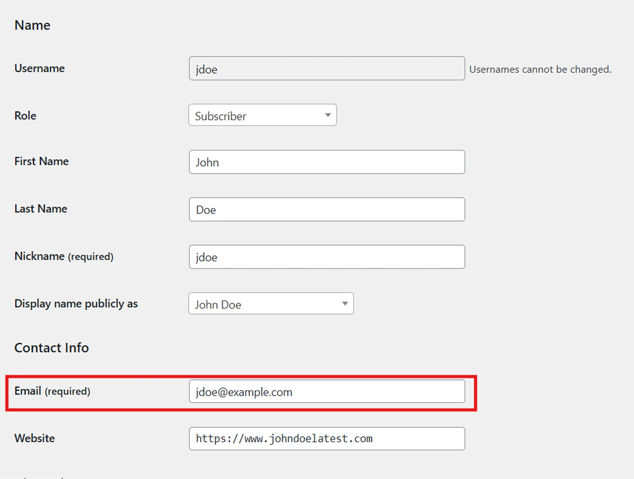Click the disabled Username field

click(x=327, y=69)
